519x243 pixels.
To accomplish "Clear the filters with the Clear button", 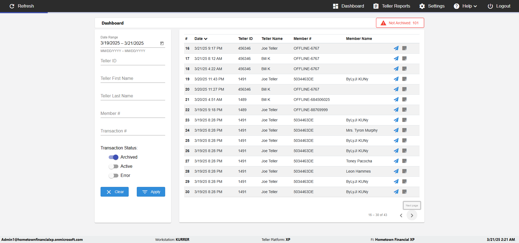I will [115, 192].
